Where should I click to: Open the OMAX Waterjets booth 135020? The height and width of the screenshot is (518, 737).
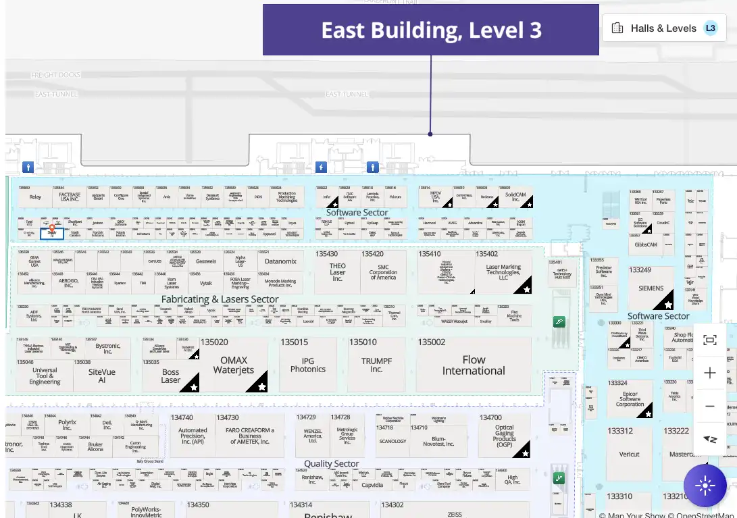(234, 365)
